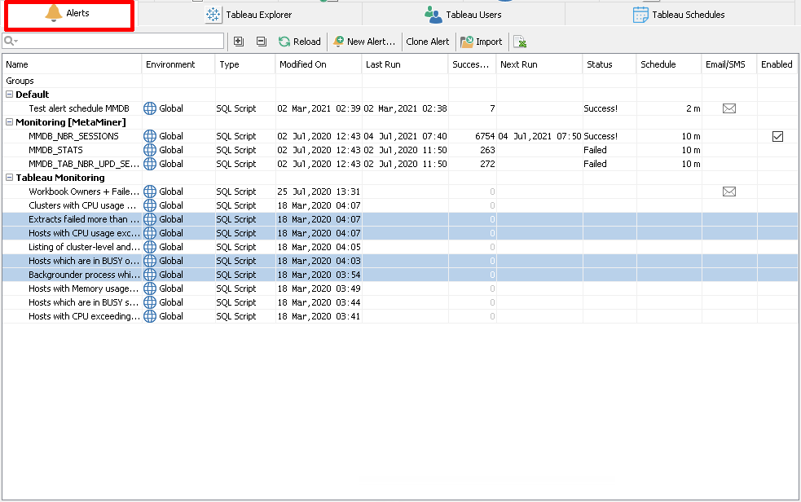The width and height of the screenshot is (801, 502).
Task: Select the "Extracts failed more than …" alert
Action: (84, 219)
